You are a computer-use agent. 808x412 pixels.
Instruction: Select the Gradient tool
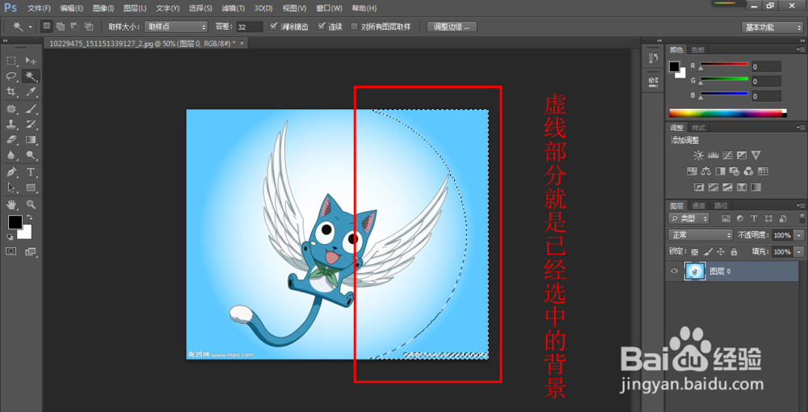[x=31, y=140]
